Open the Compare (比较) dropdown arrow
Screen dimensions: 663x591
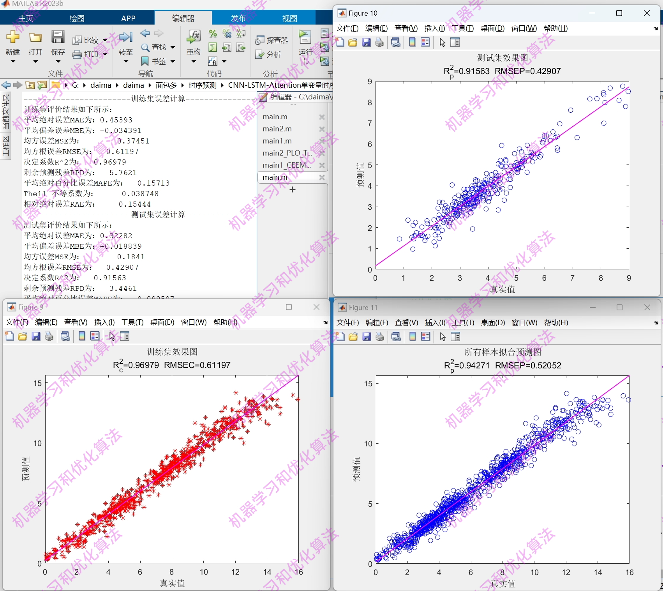click(104, 40)
